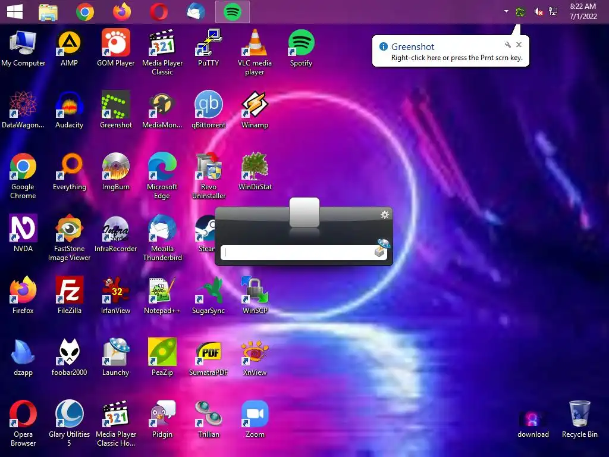
Task: Open the NVDA screen reader shortcut
Action: (23, 233)
